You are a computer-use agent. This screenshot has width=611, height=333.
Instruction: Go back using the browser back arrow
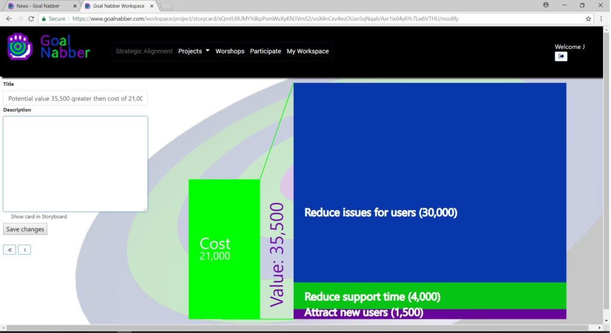point(8,18)
